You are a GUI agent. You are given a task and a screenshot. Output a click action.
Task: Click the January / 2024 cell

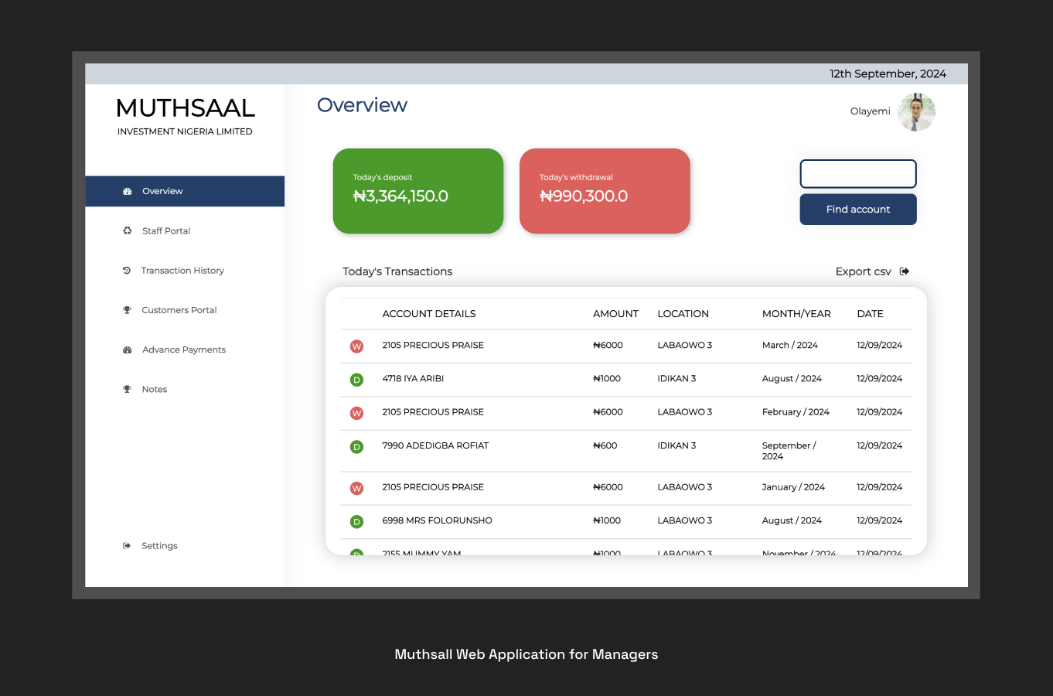point(793,487)
